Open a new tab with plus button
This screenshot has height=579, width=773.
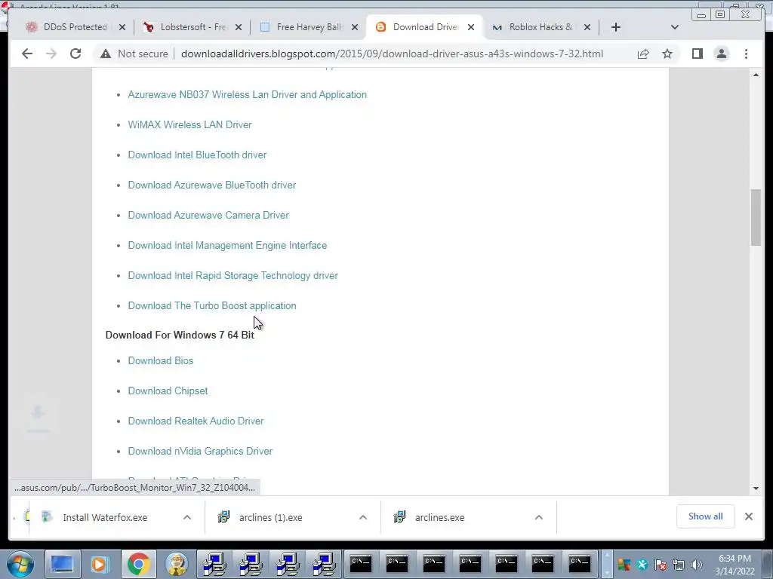(616, 27)
